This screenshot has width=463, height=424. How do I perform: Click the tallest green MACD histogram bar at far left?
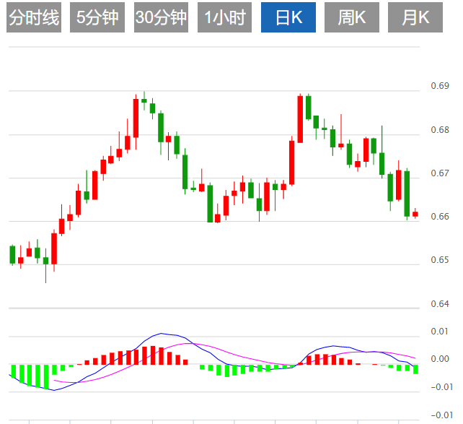tap(45, 377)
